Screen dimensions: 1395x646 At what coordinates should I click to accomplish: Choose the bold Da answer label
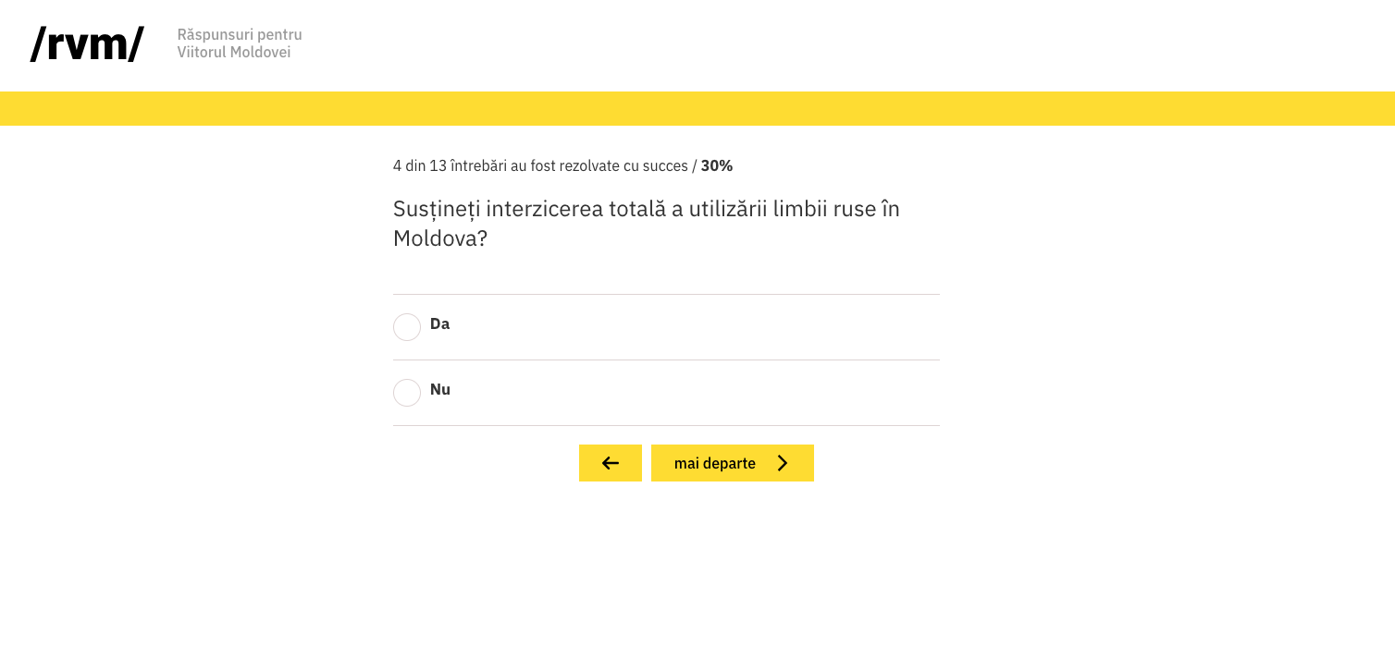point(439,323)
